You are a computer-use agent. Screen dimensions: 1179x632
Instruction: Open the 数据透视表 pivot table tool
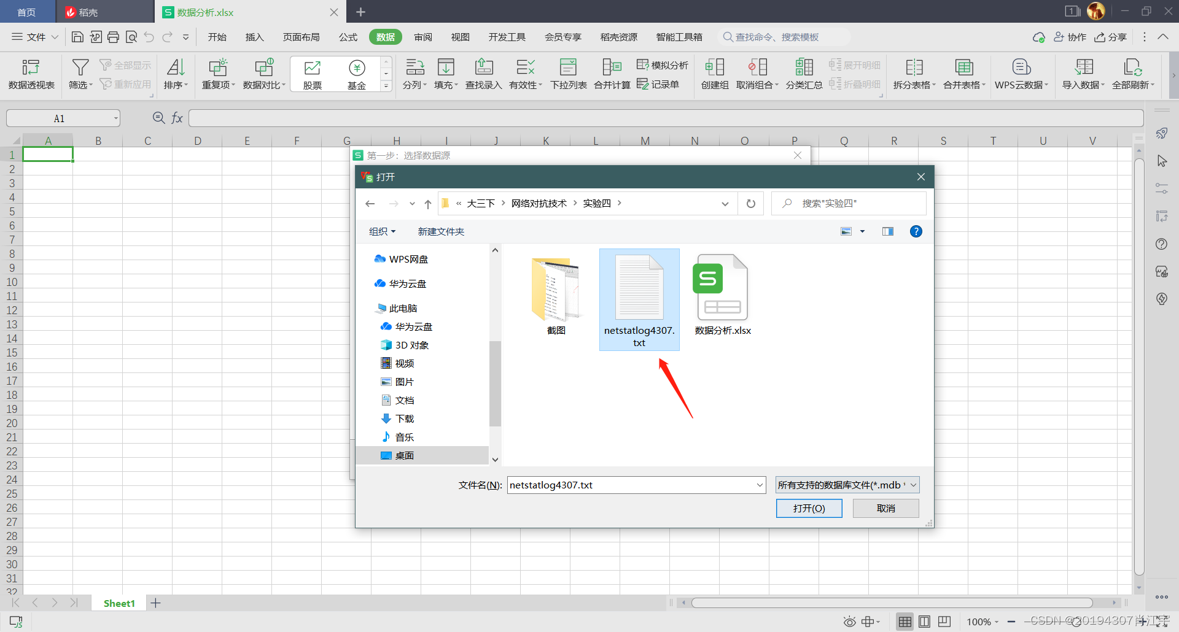[31, 74]
